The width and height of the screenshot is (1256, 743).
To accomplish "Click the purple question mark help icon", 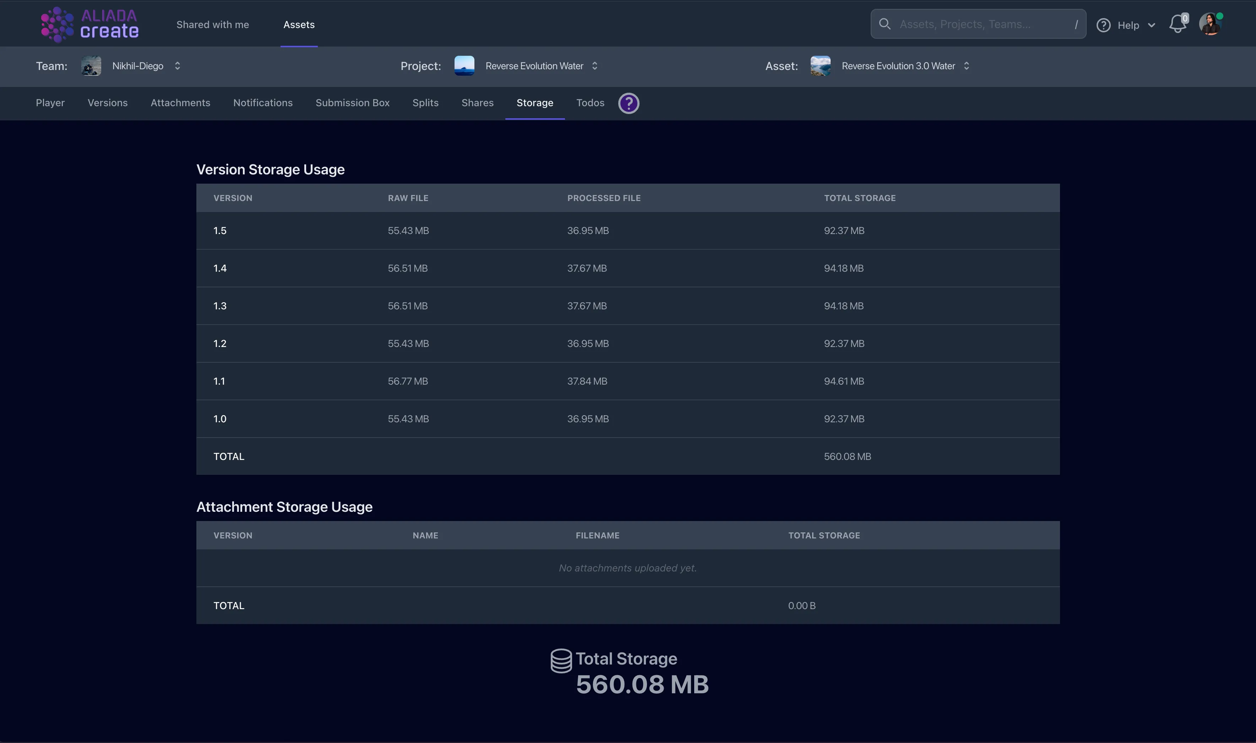I will click(x=628, y=103).
